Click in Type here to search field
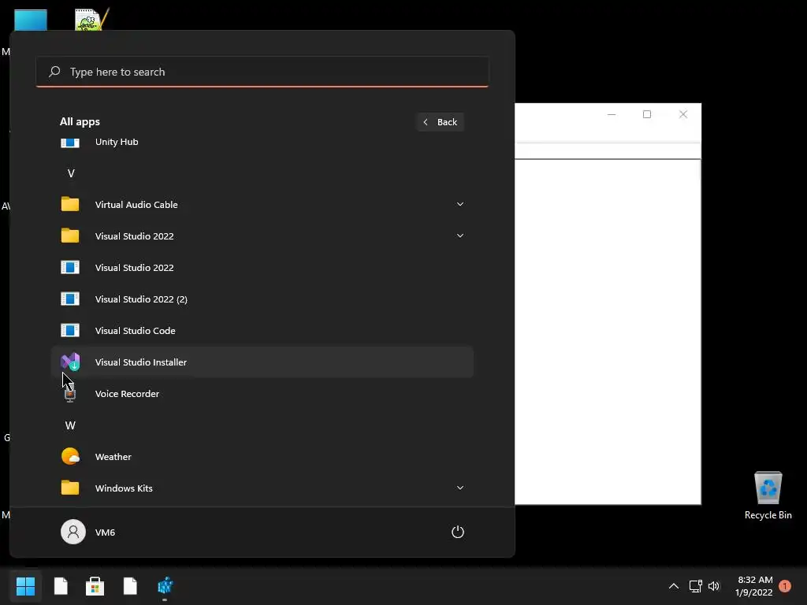 tap(262, 72)
